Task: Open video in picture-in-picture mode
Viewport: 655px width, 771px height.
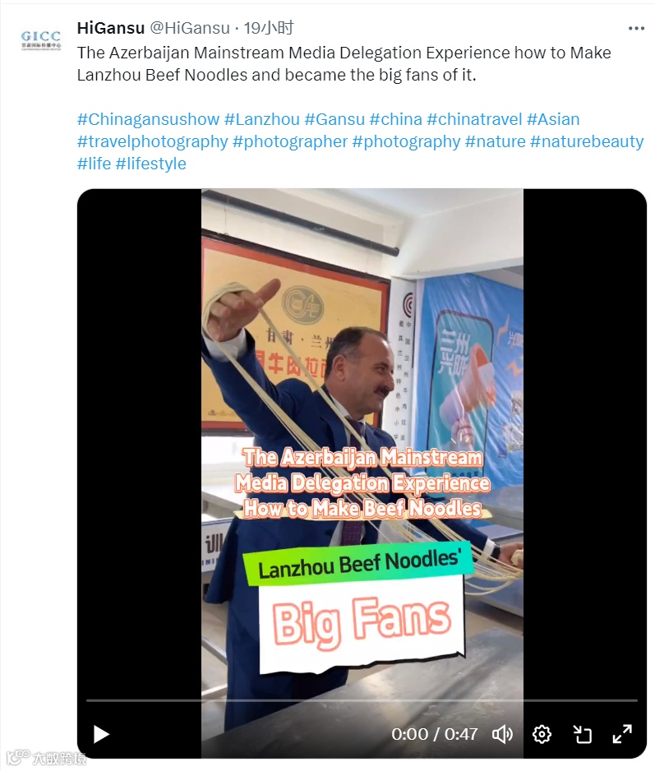Action: coord(582,734)
